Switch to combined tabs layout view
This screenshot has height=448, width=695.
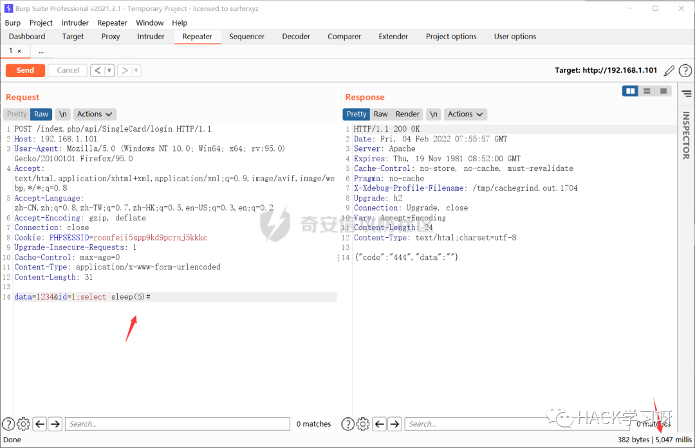point(663,91)
